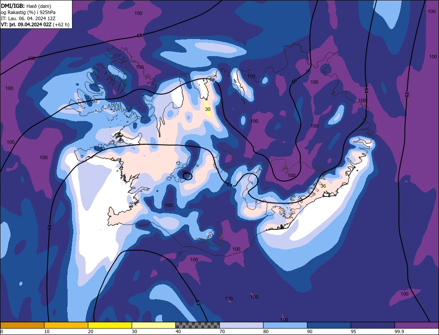Click the purple legend swatch above 99.9
This screenshot has width=439, height=335.
(x=417, y=325)
